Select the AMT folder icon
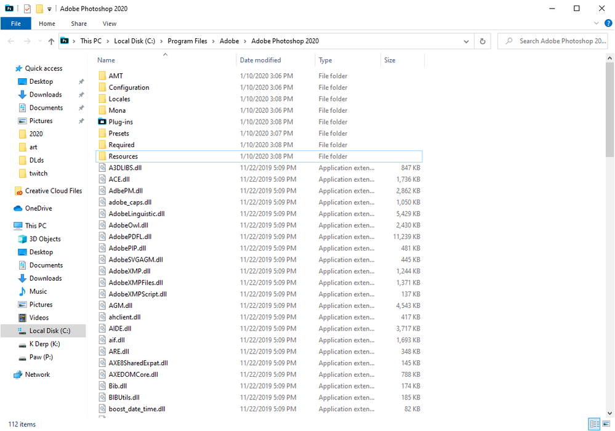This screenshot has height=431, width=615. point(102,76)
